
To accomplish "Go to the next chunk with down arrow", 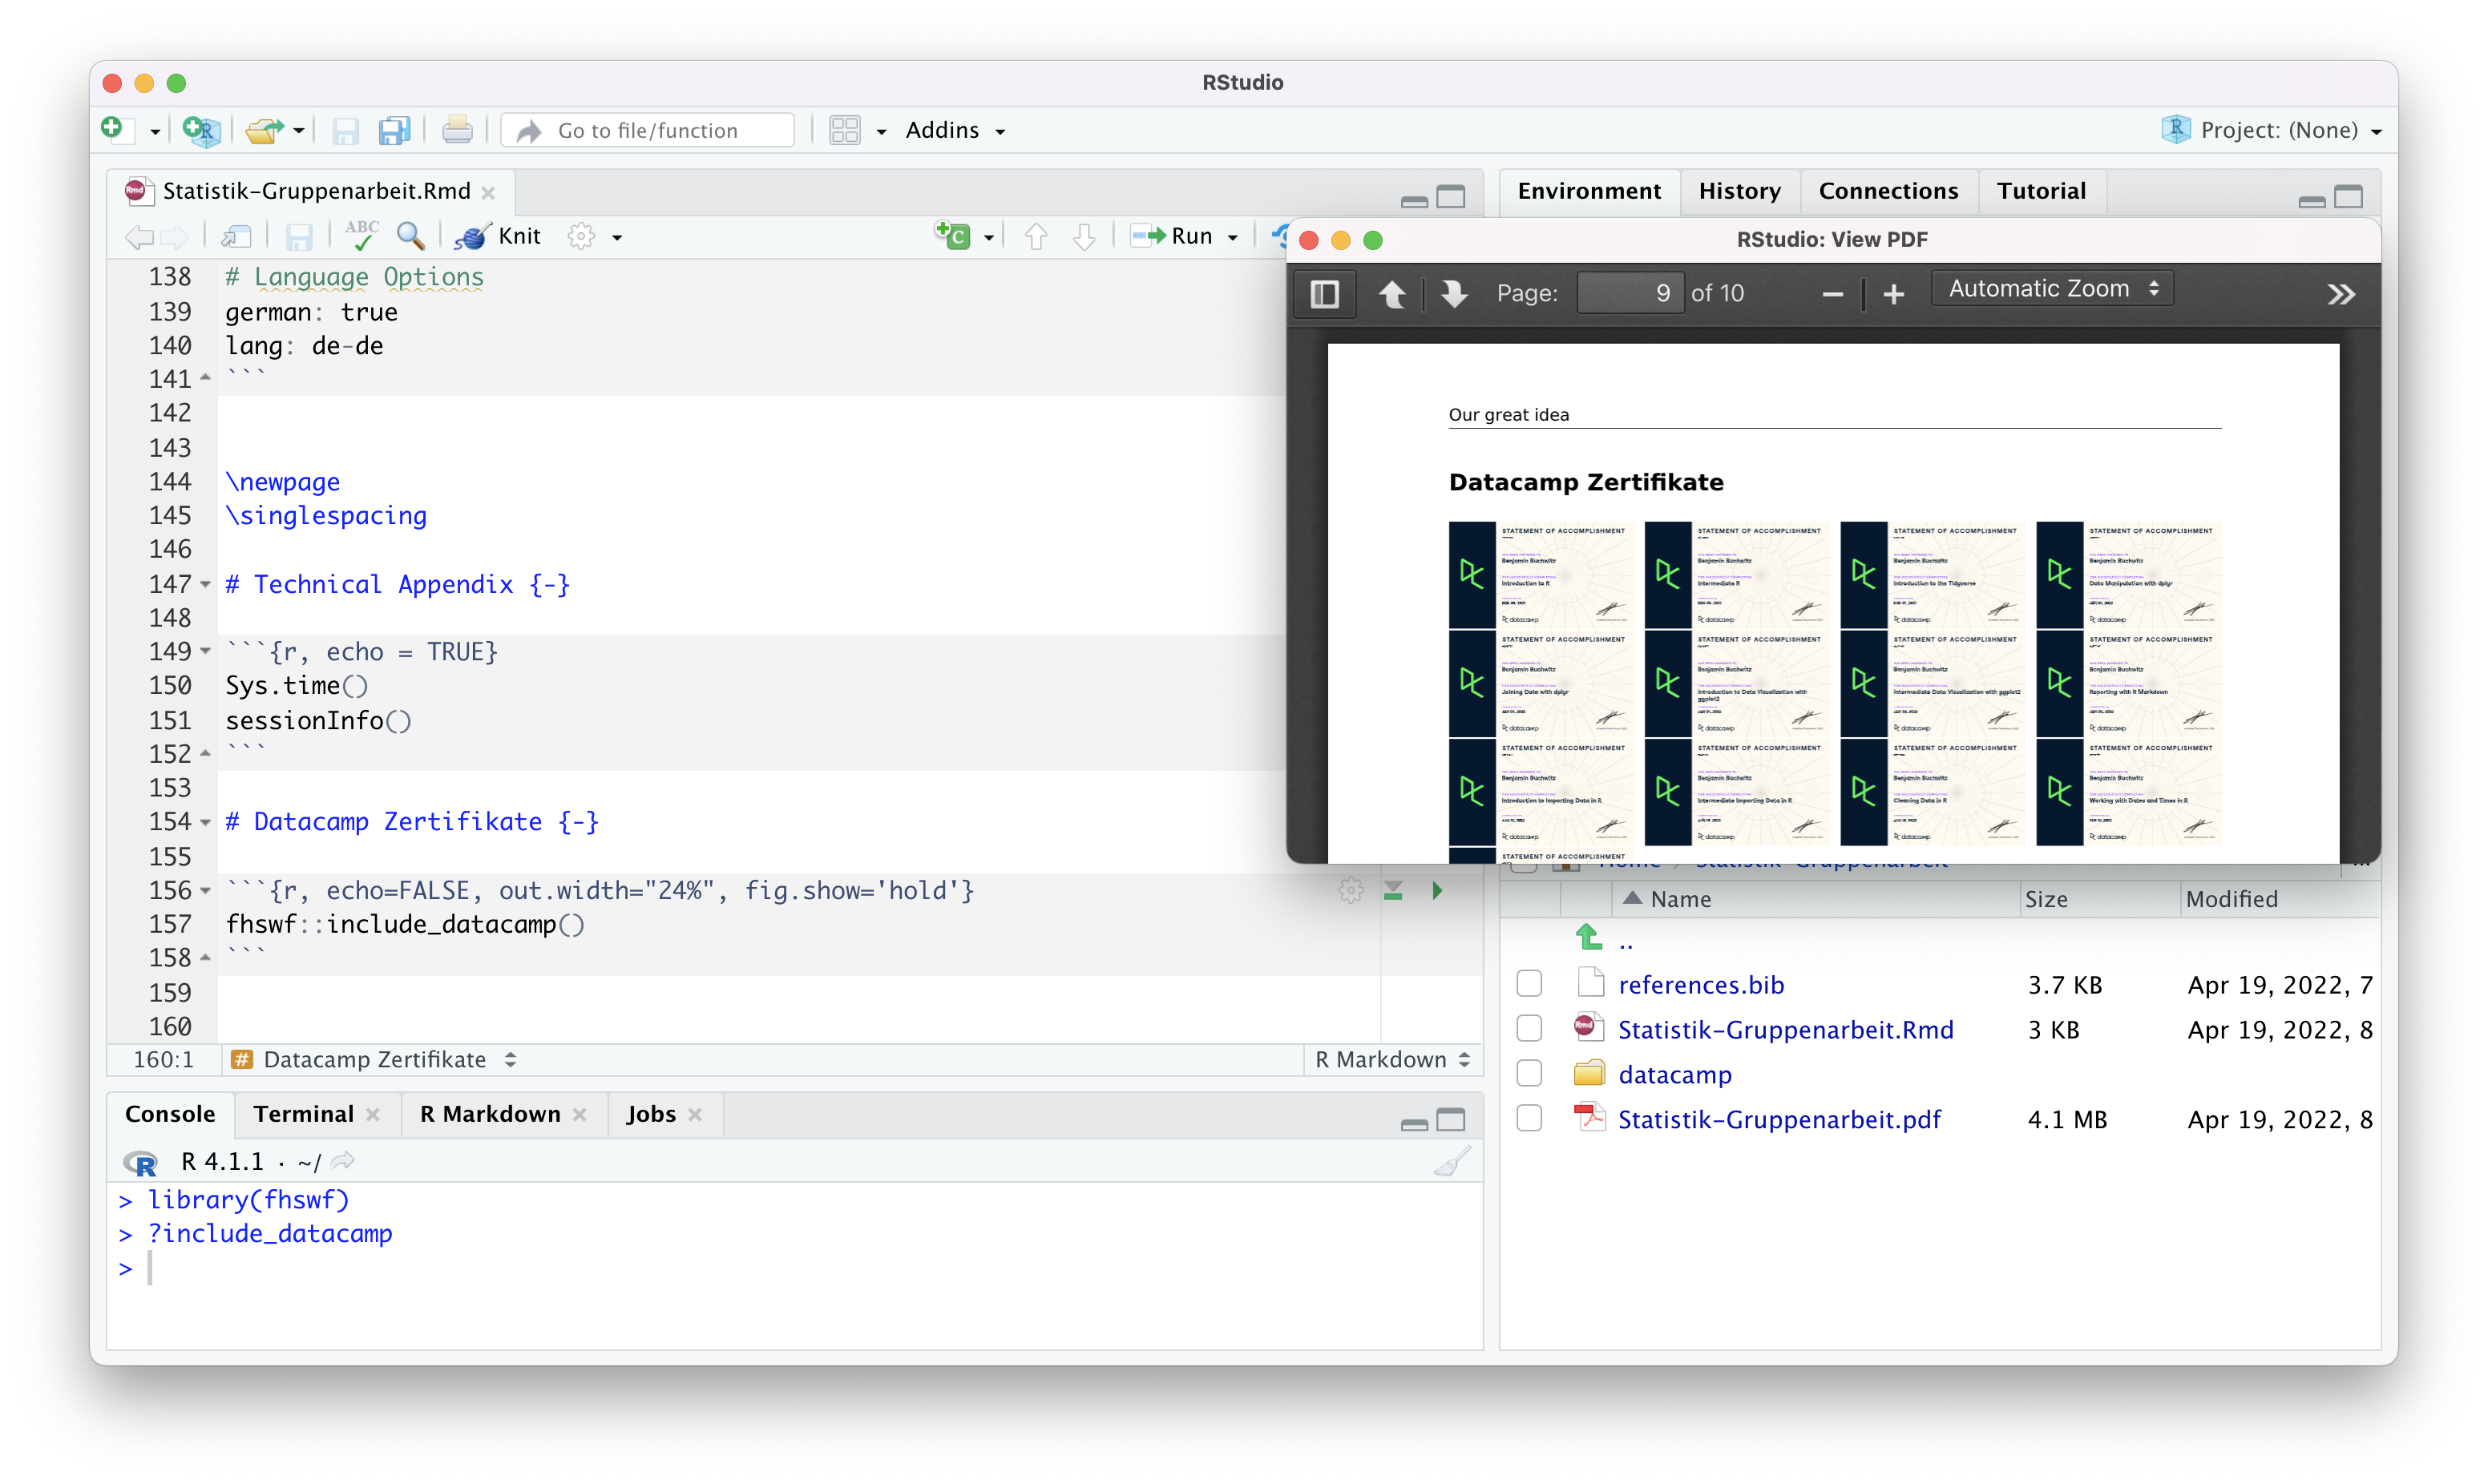I will click(1084, 236).
